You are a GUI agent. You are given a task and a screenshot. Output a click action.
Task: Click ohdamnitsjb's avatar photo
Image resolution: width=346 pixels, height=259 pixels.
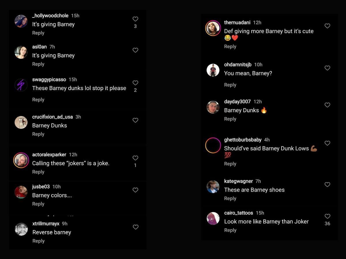[213, 70]
